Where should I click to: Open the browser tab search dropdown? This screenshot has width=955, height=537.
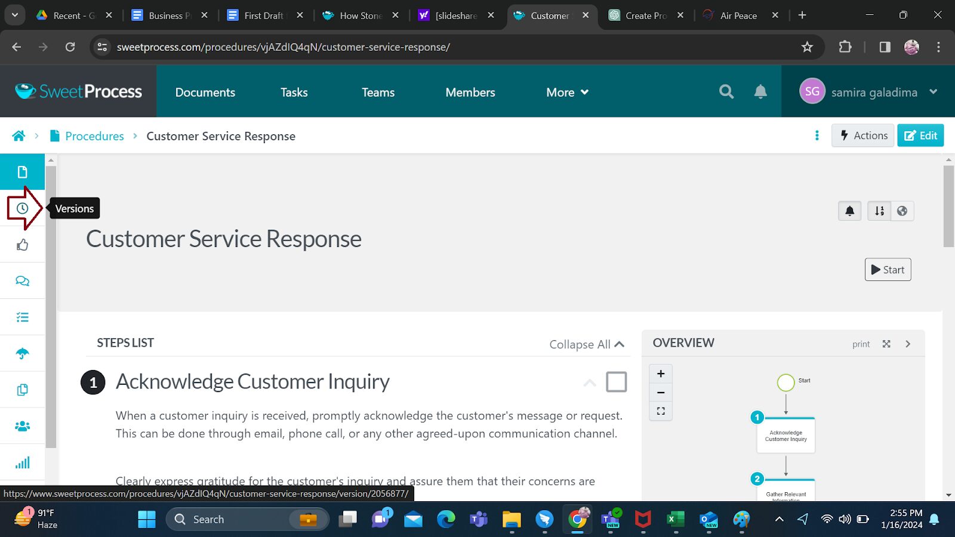point(14,16)
